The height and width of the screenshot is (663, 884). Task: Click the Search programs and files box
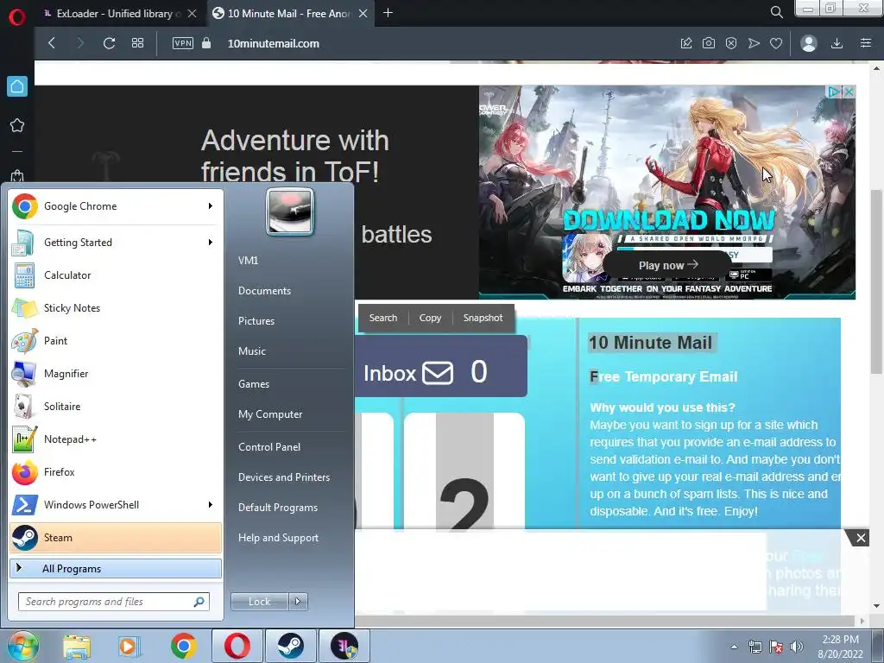(x=114, y=602)
